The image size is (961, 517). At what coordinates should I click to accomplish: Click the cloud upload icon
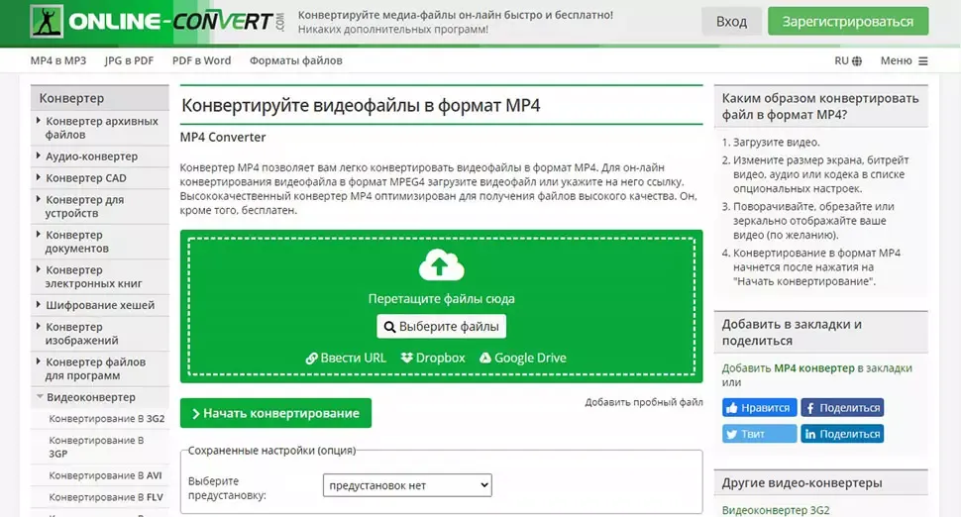(x=441, y=265)
